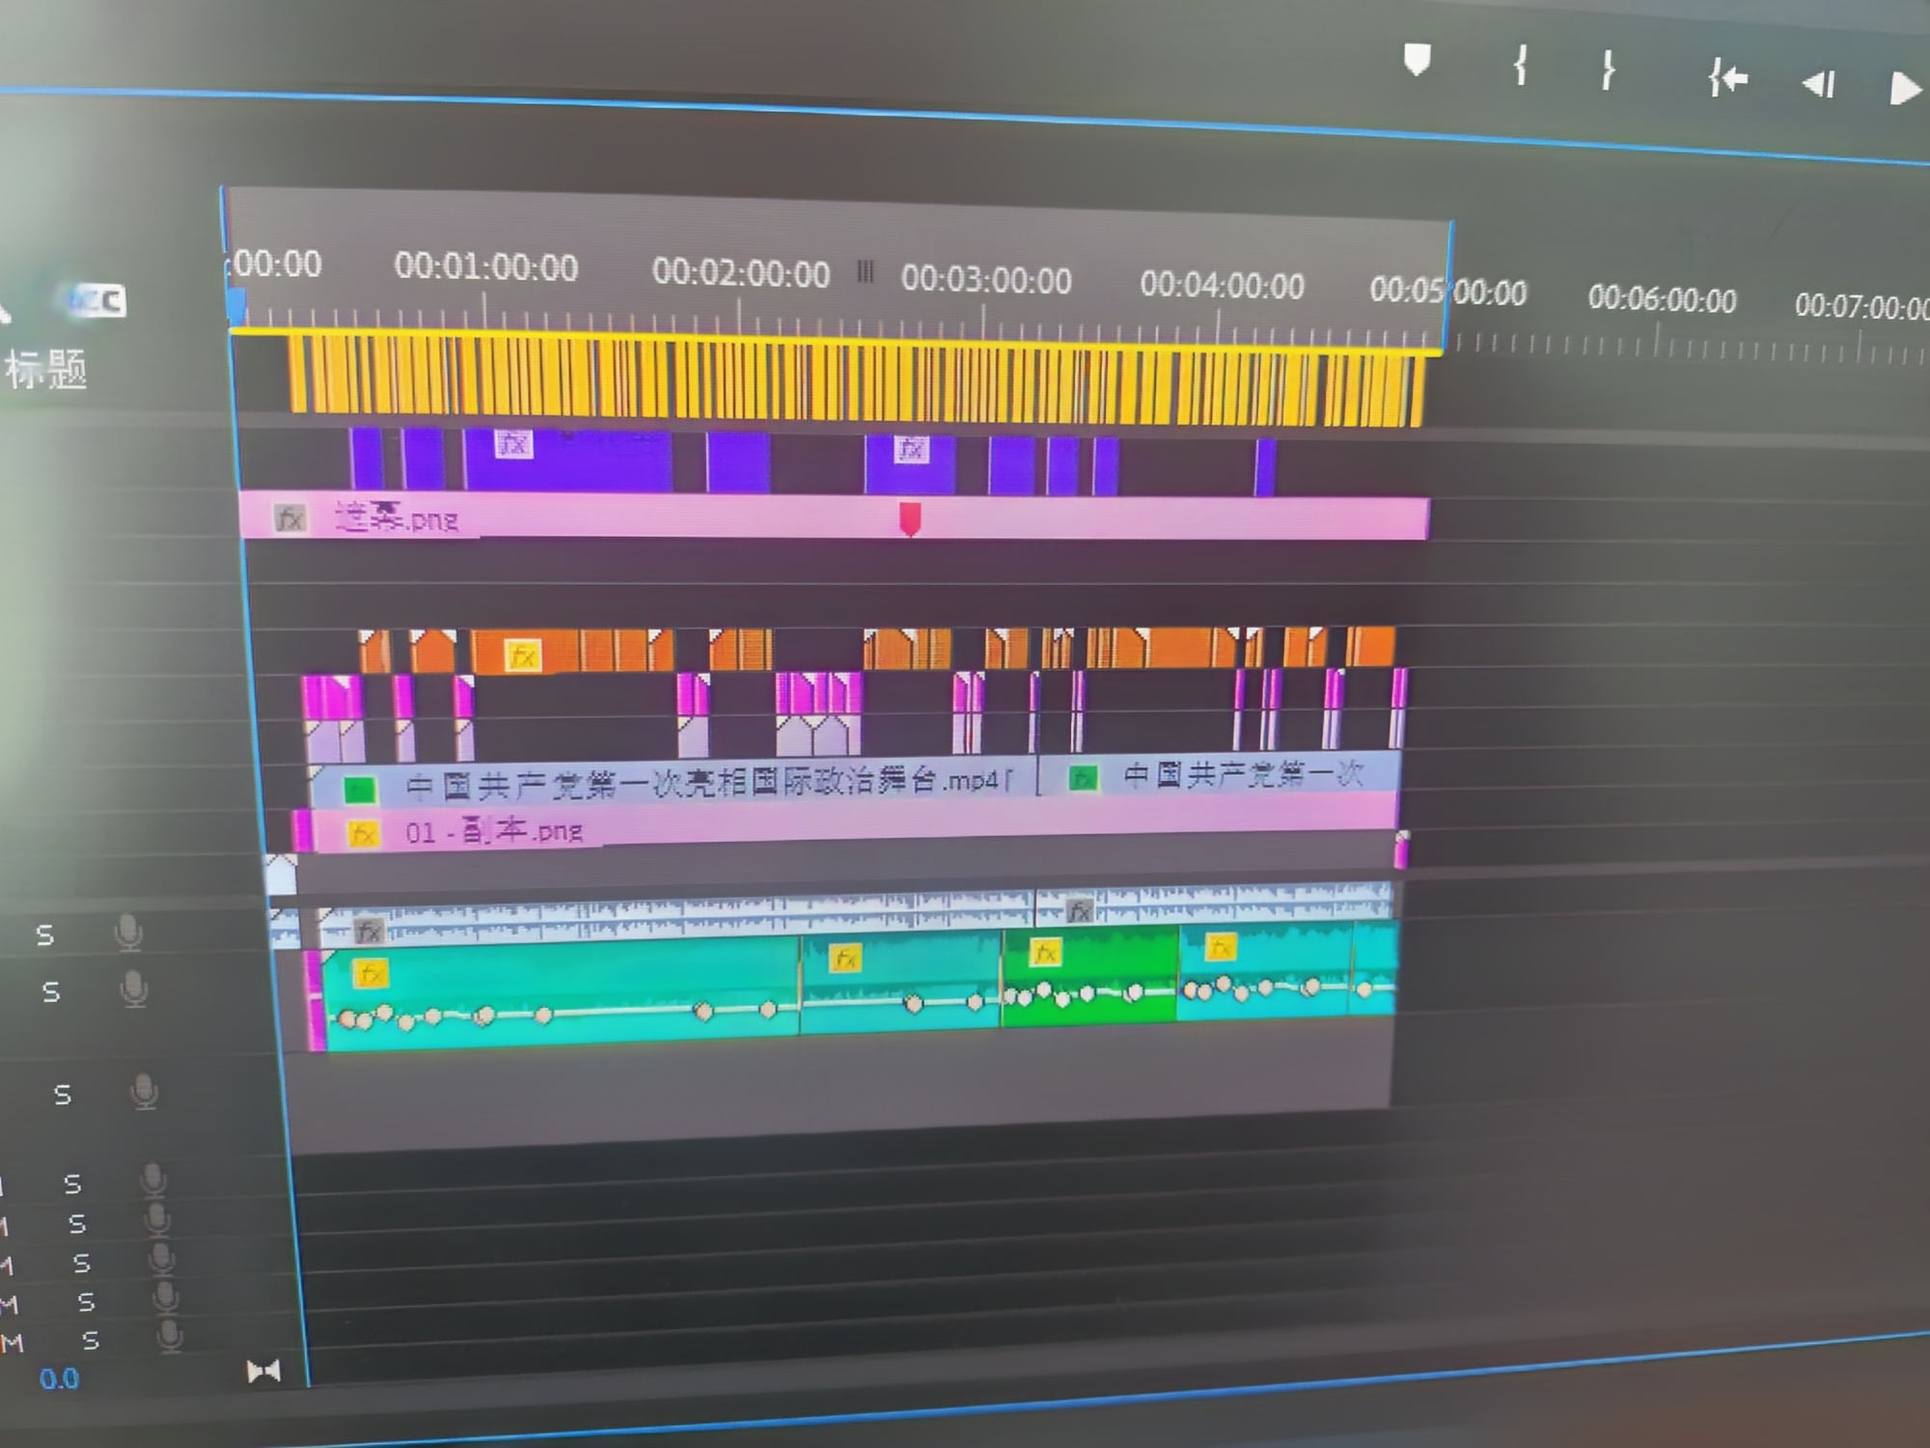Click the microphone on the bottom audio track
This screenshot has height=1448, width=1930.
coord(170,1336)
